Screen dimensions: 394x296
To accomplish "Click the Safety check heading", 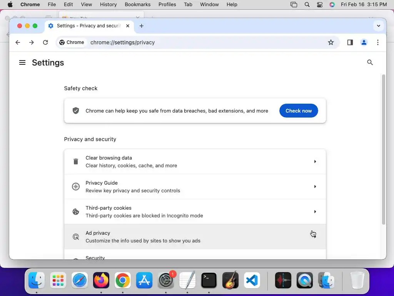I will [x=81, y=88].
